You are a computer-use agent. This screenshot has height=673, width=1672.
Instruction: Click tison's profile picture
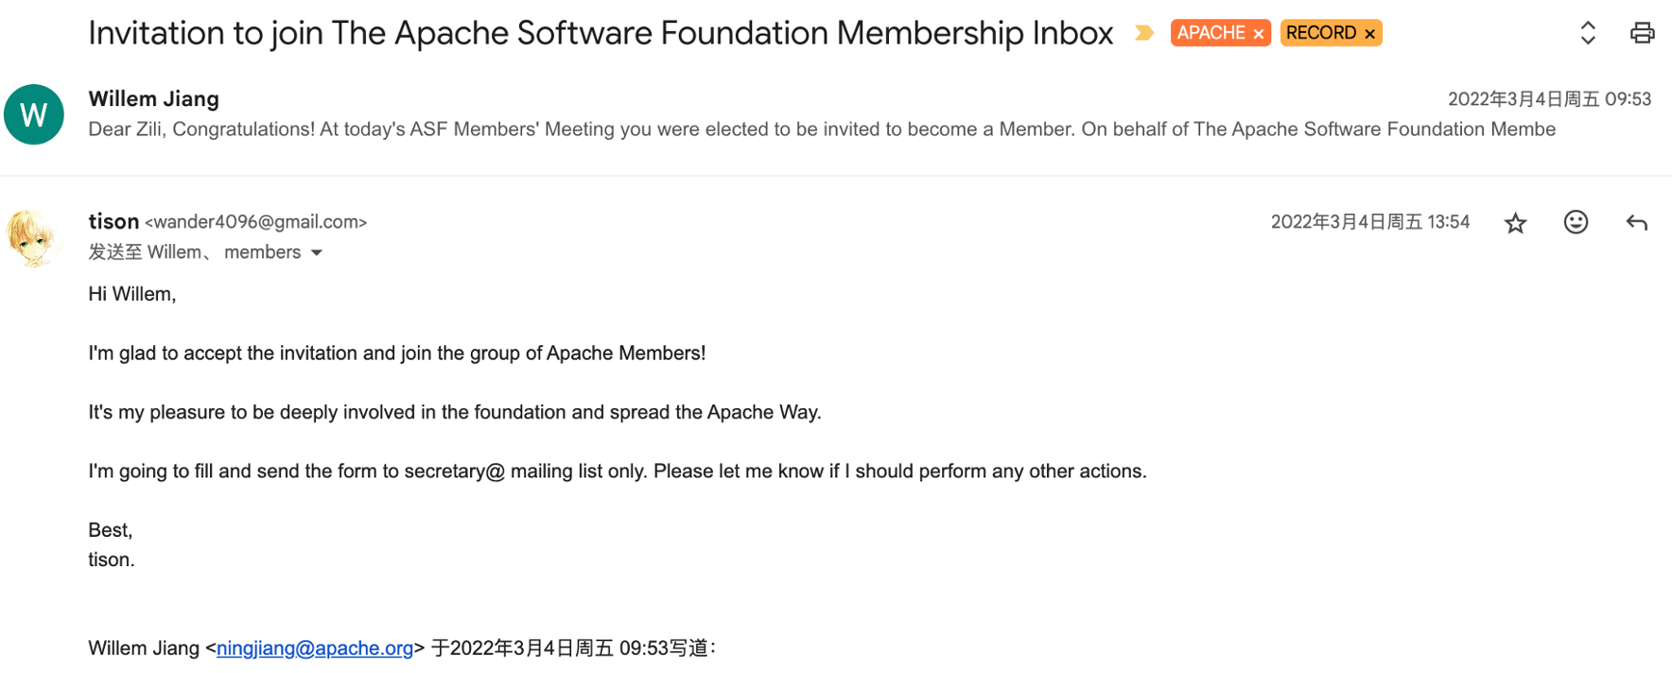pyautogui.click(x=31, y=237)
